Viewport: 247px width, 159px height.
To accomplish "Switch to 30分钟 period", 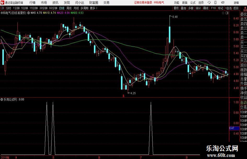I will 43,8.
